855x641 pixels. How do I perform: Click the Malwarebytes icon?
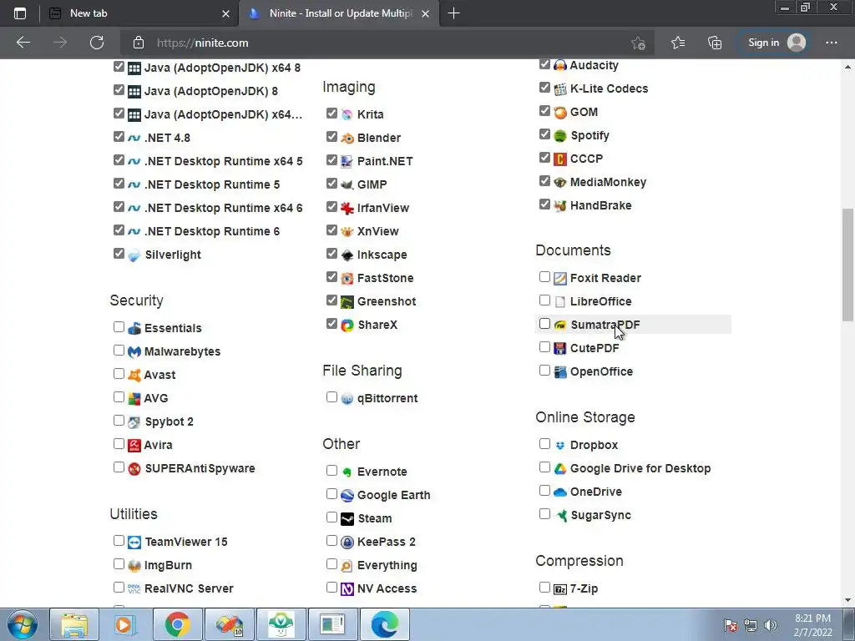pyautogui.click(x=134, y=352)
